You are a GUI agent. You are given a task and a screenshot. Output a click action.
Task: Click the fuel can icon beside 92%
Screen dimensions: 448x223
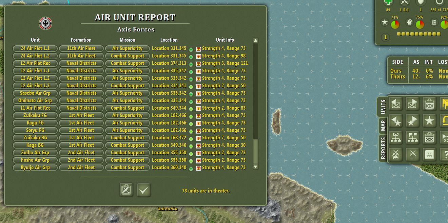tap(434, 23)
